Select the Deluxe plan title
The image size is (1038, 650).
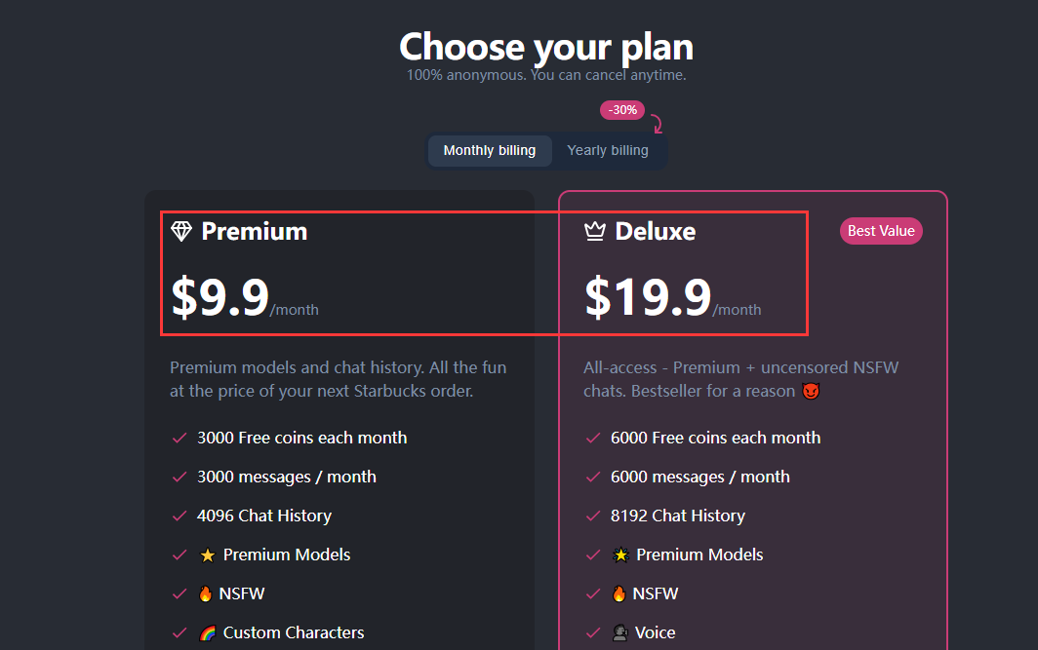point(656,231)
